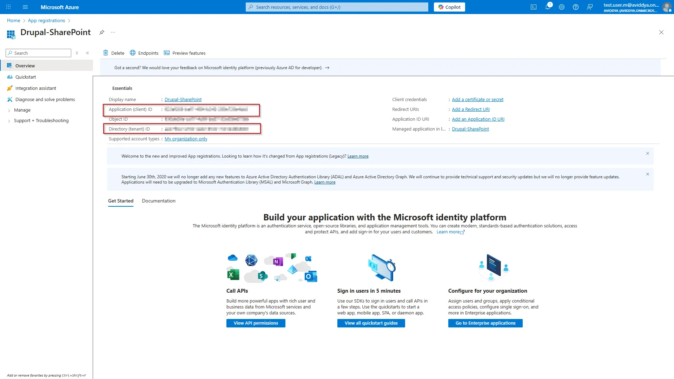Open managed application Drupal-SharePoint link

470,129
